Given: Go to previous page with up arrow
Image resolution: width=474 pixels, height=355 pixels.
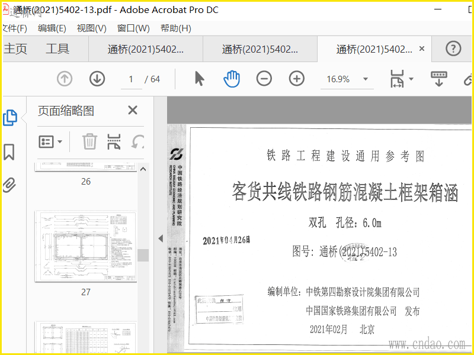Looking at the screenshot, I should click(65, 79).
